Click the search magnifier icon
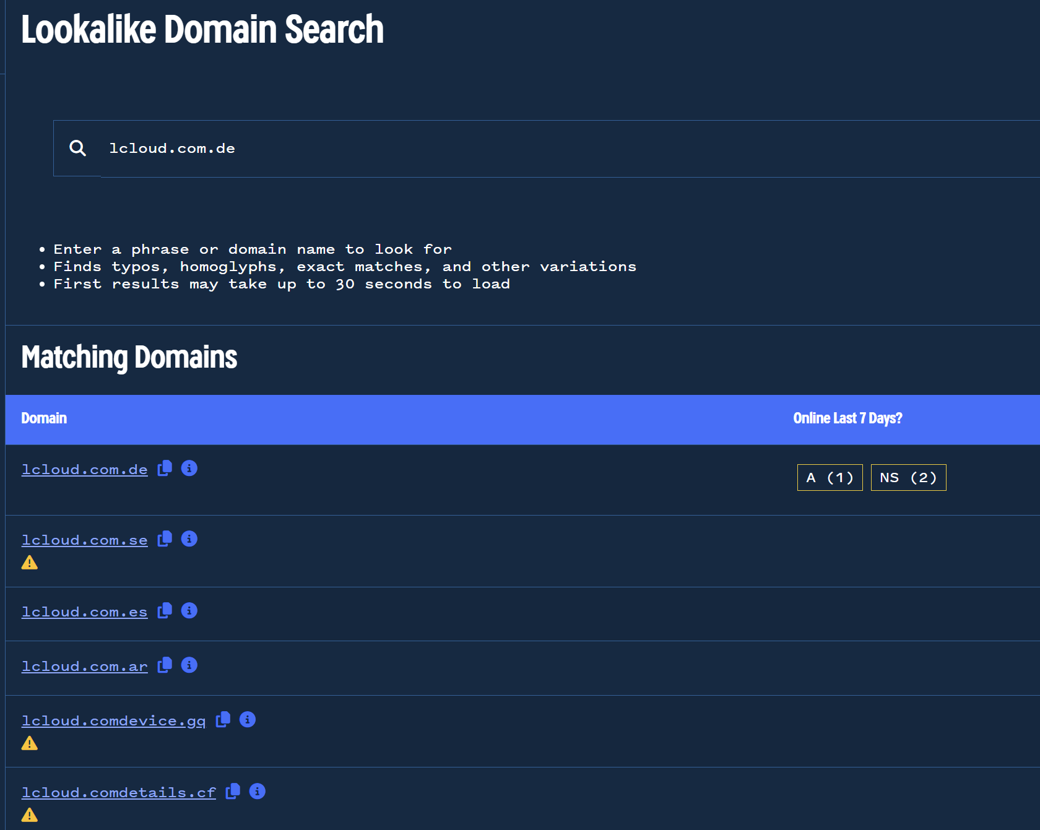 click(77, 148)
